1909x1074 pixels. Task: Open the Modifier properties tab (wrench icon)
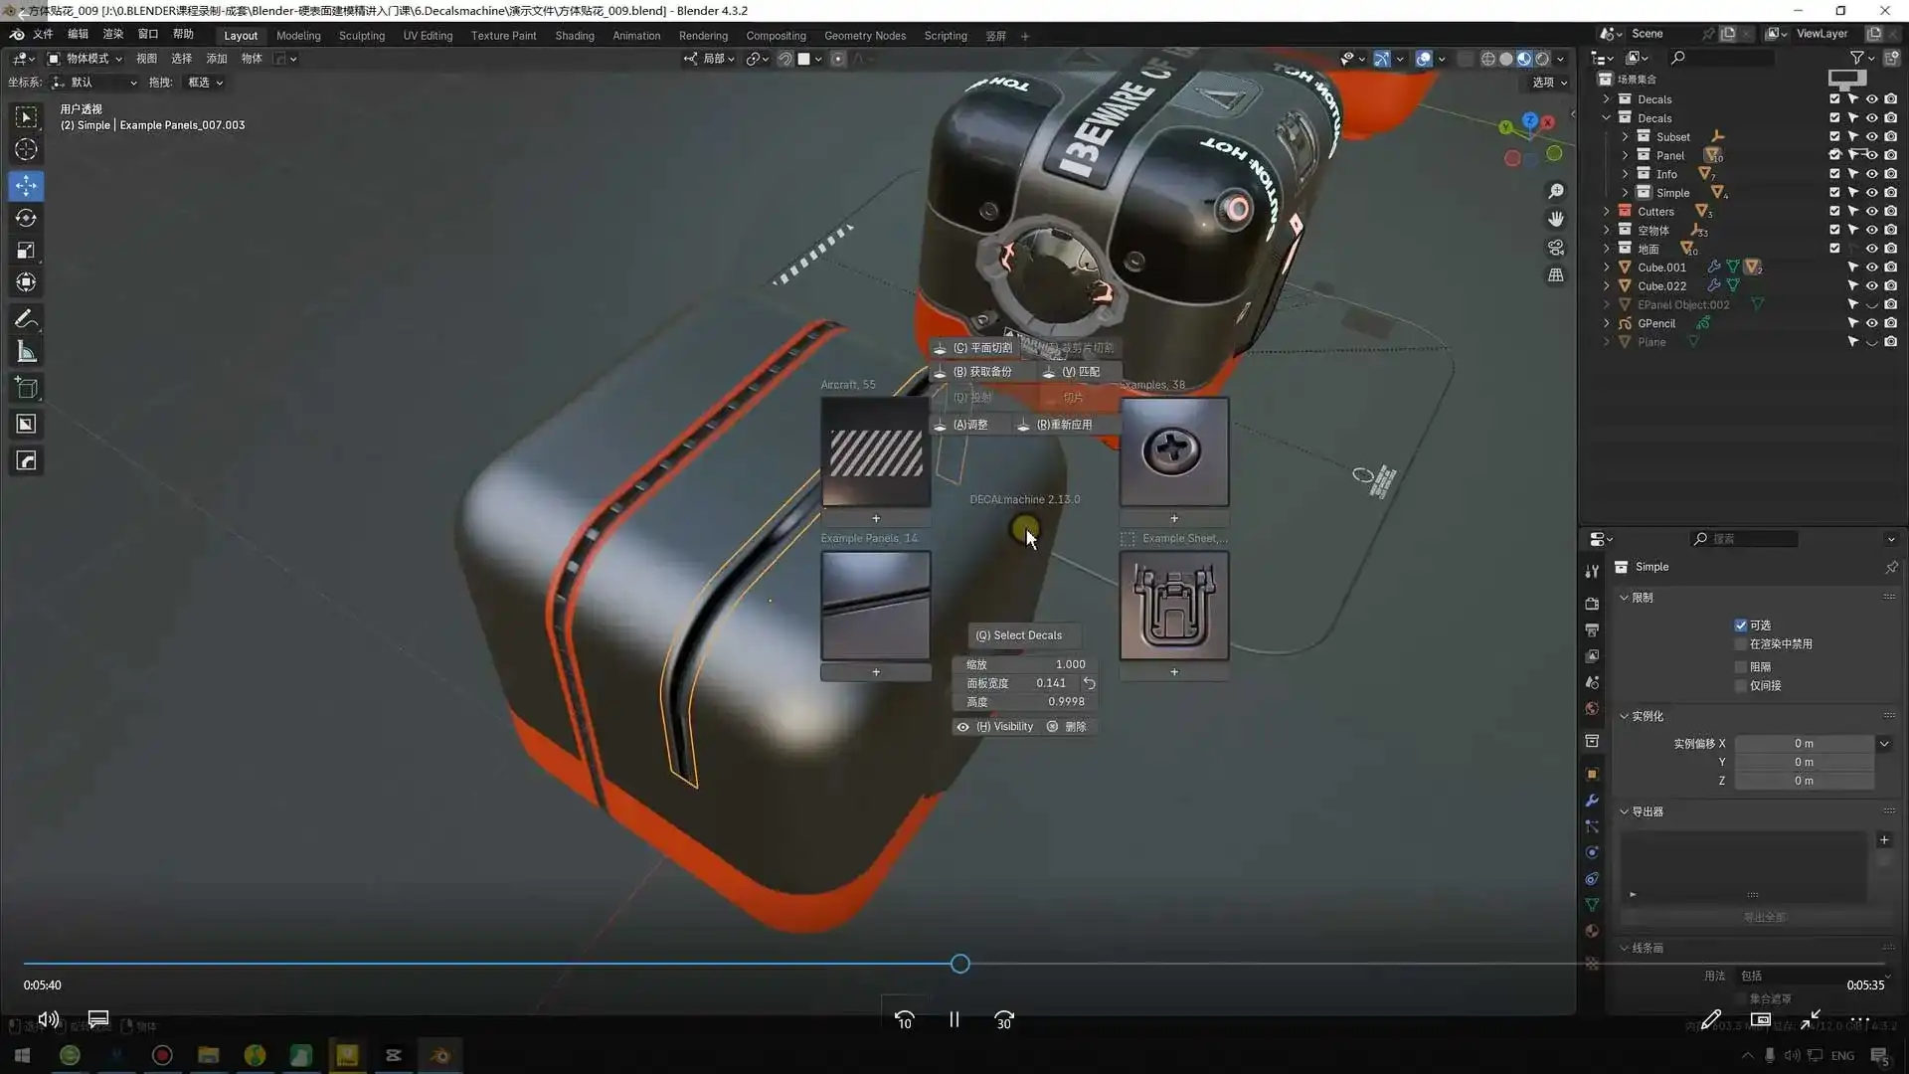1592,801
